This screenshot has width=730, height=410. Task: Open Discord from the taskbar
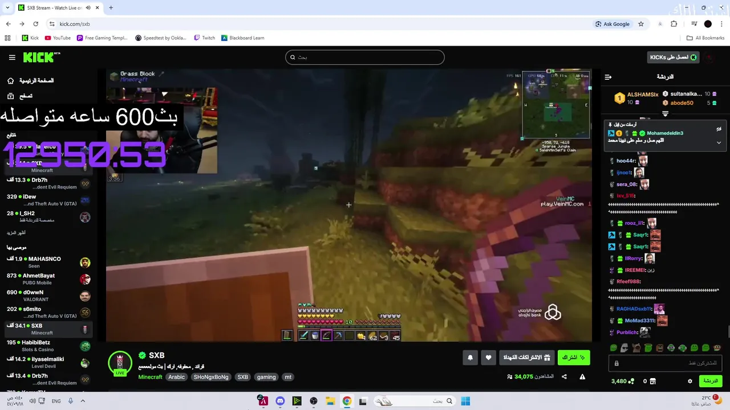pos(280,401)
